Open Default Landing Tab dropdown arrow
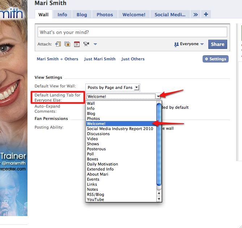Viewport: 242px width, 228px height. [158, 96]
